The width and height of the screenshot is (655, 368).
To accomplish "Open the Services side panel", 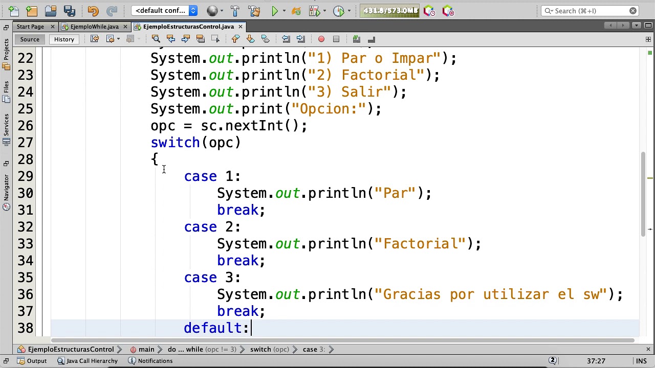I will pos(6,130).
